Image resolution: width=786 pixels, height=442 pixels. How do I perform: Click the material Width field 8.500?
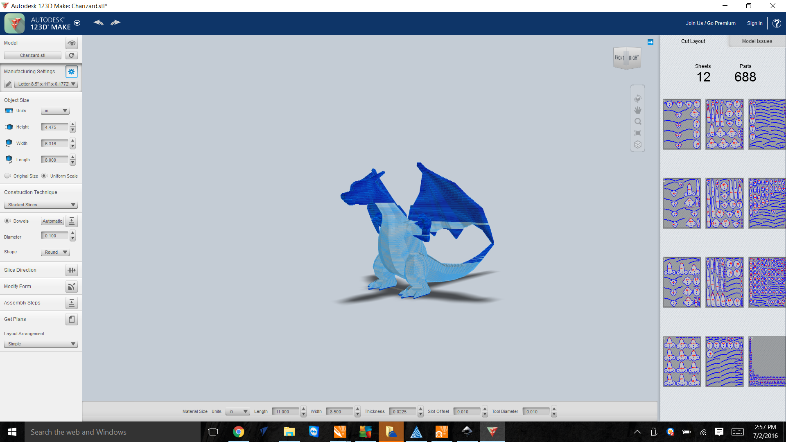pyautogui.click(x=339, y=412)
